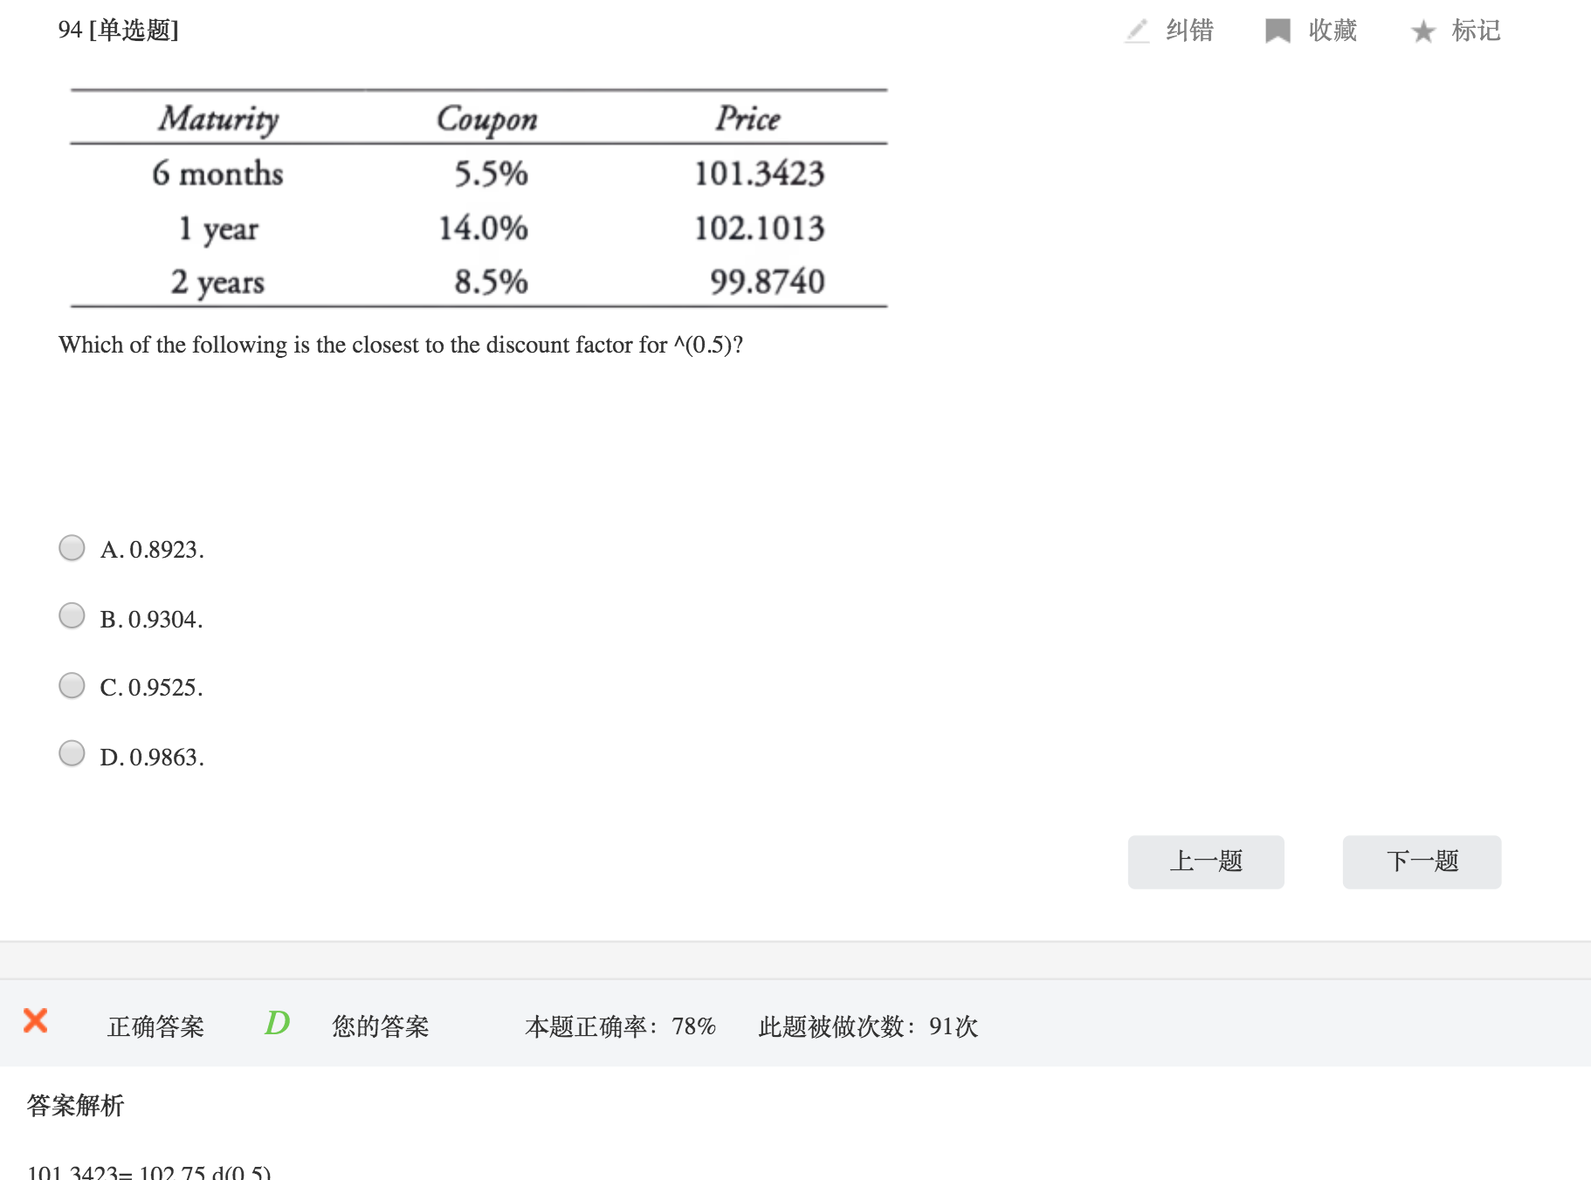1591x1180 pixels.
Task: Click the star icon for 标记
Action: click(1422, 31)
